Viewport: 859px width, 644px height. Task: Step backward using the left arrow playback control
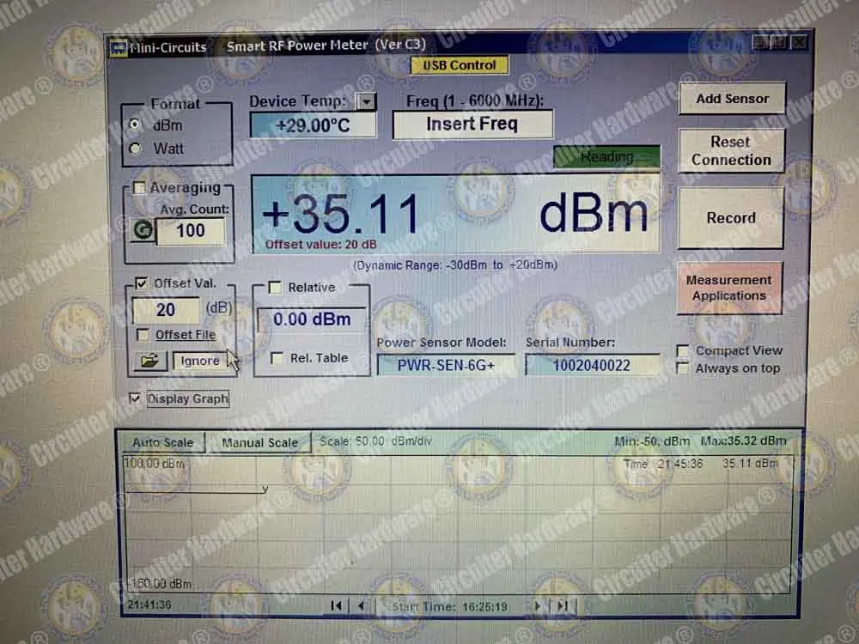360,605
